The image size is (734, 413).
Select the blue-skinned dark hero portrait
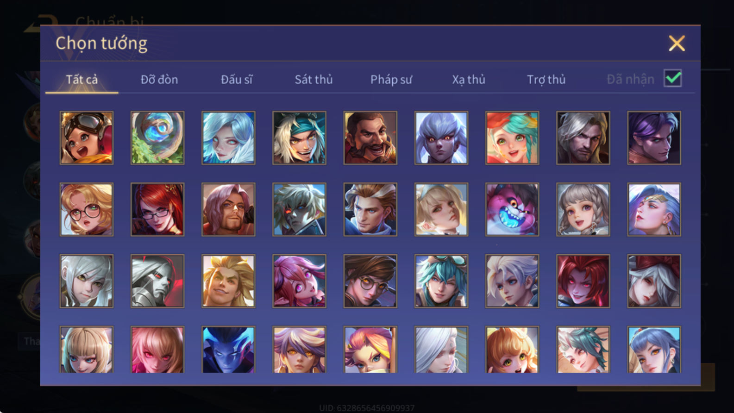click(228, 350)
